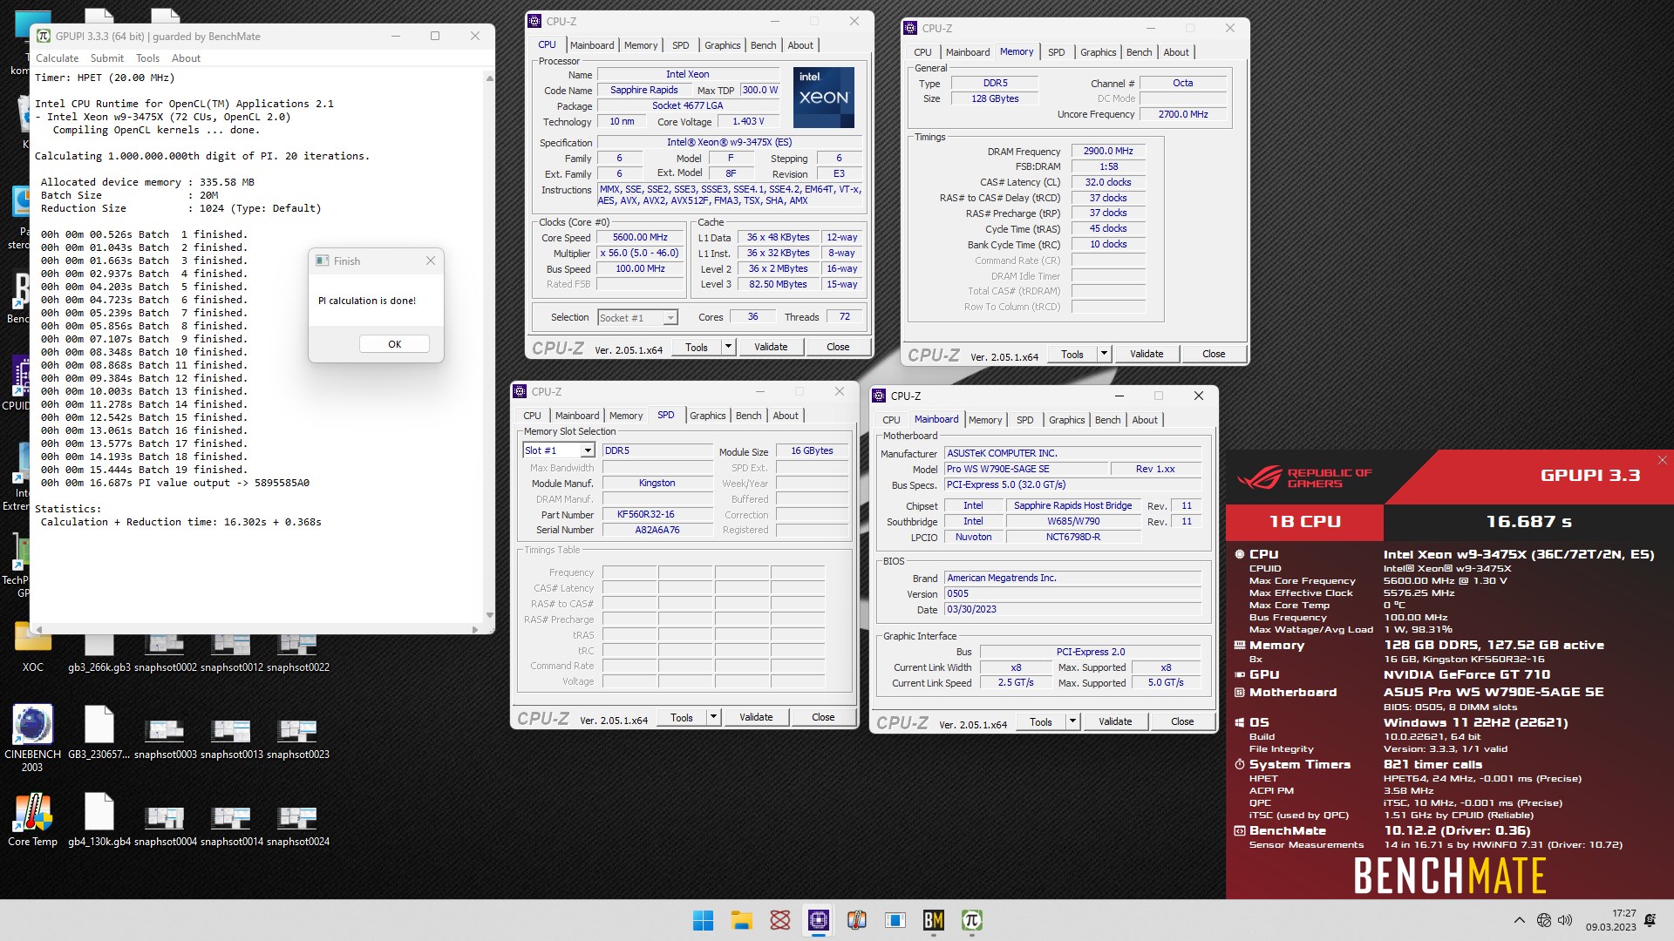Image resolution: width=1674 pixels, height=941 pixels.
Task: Open Tools menu in GPUPI
Action: 147,58
